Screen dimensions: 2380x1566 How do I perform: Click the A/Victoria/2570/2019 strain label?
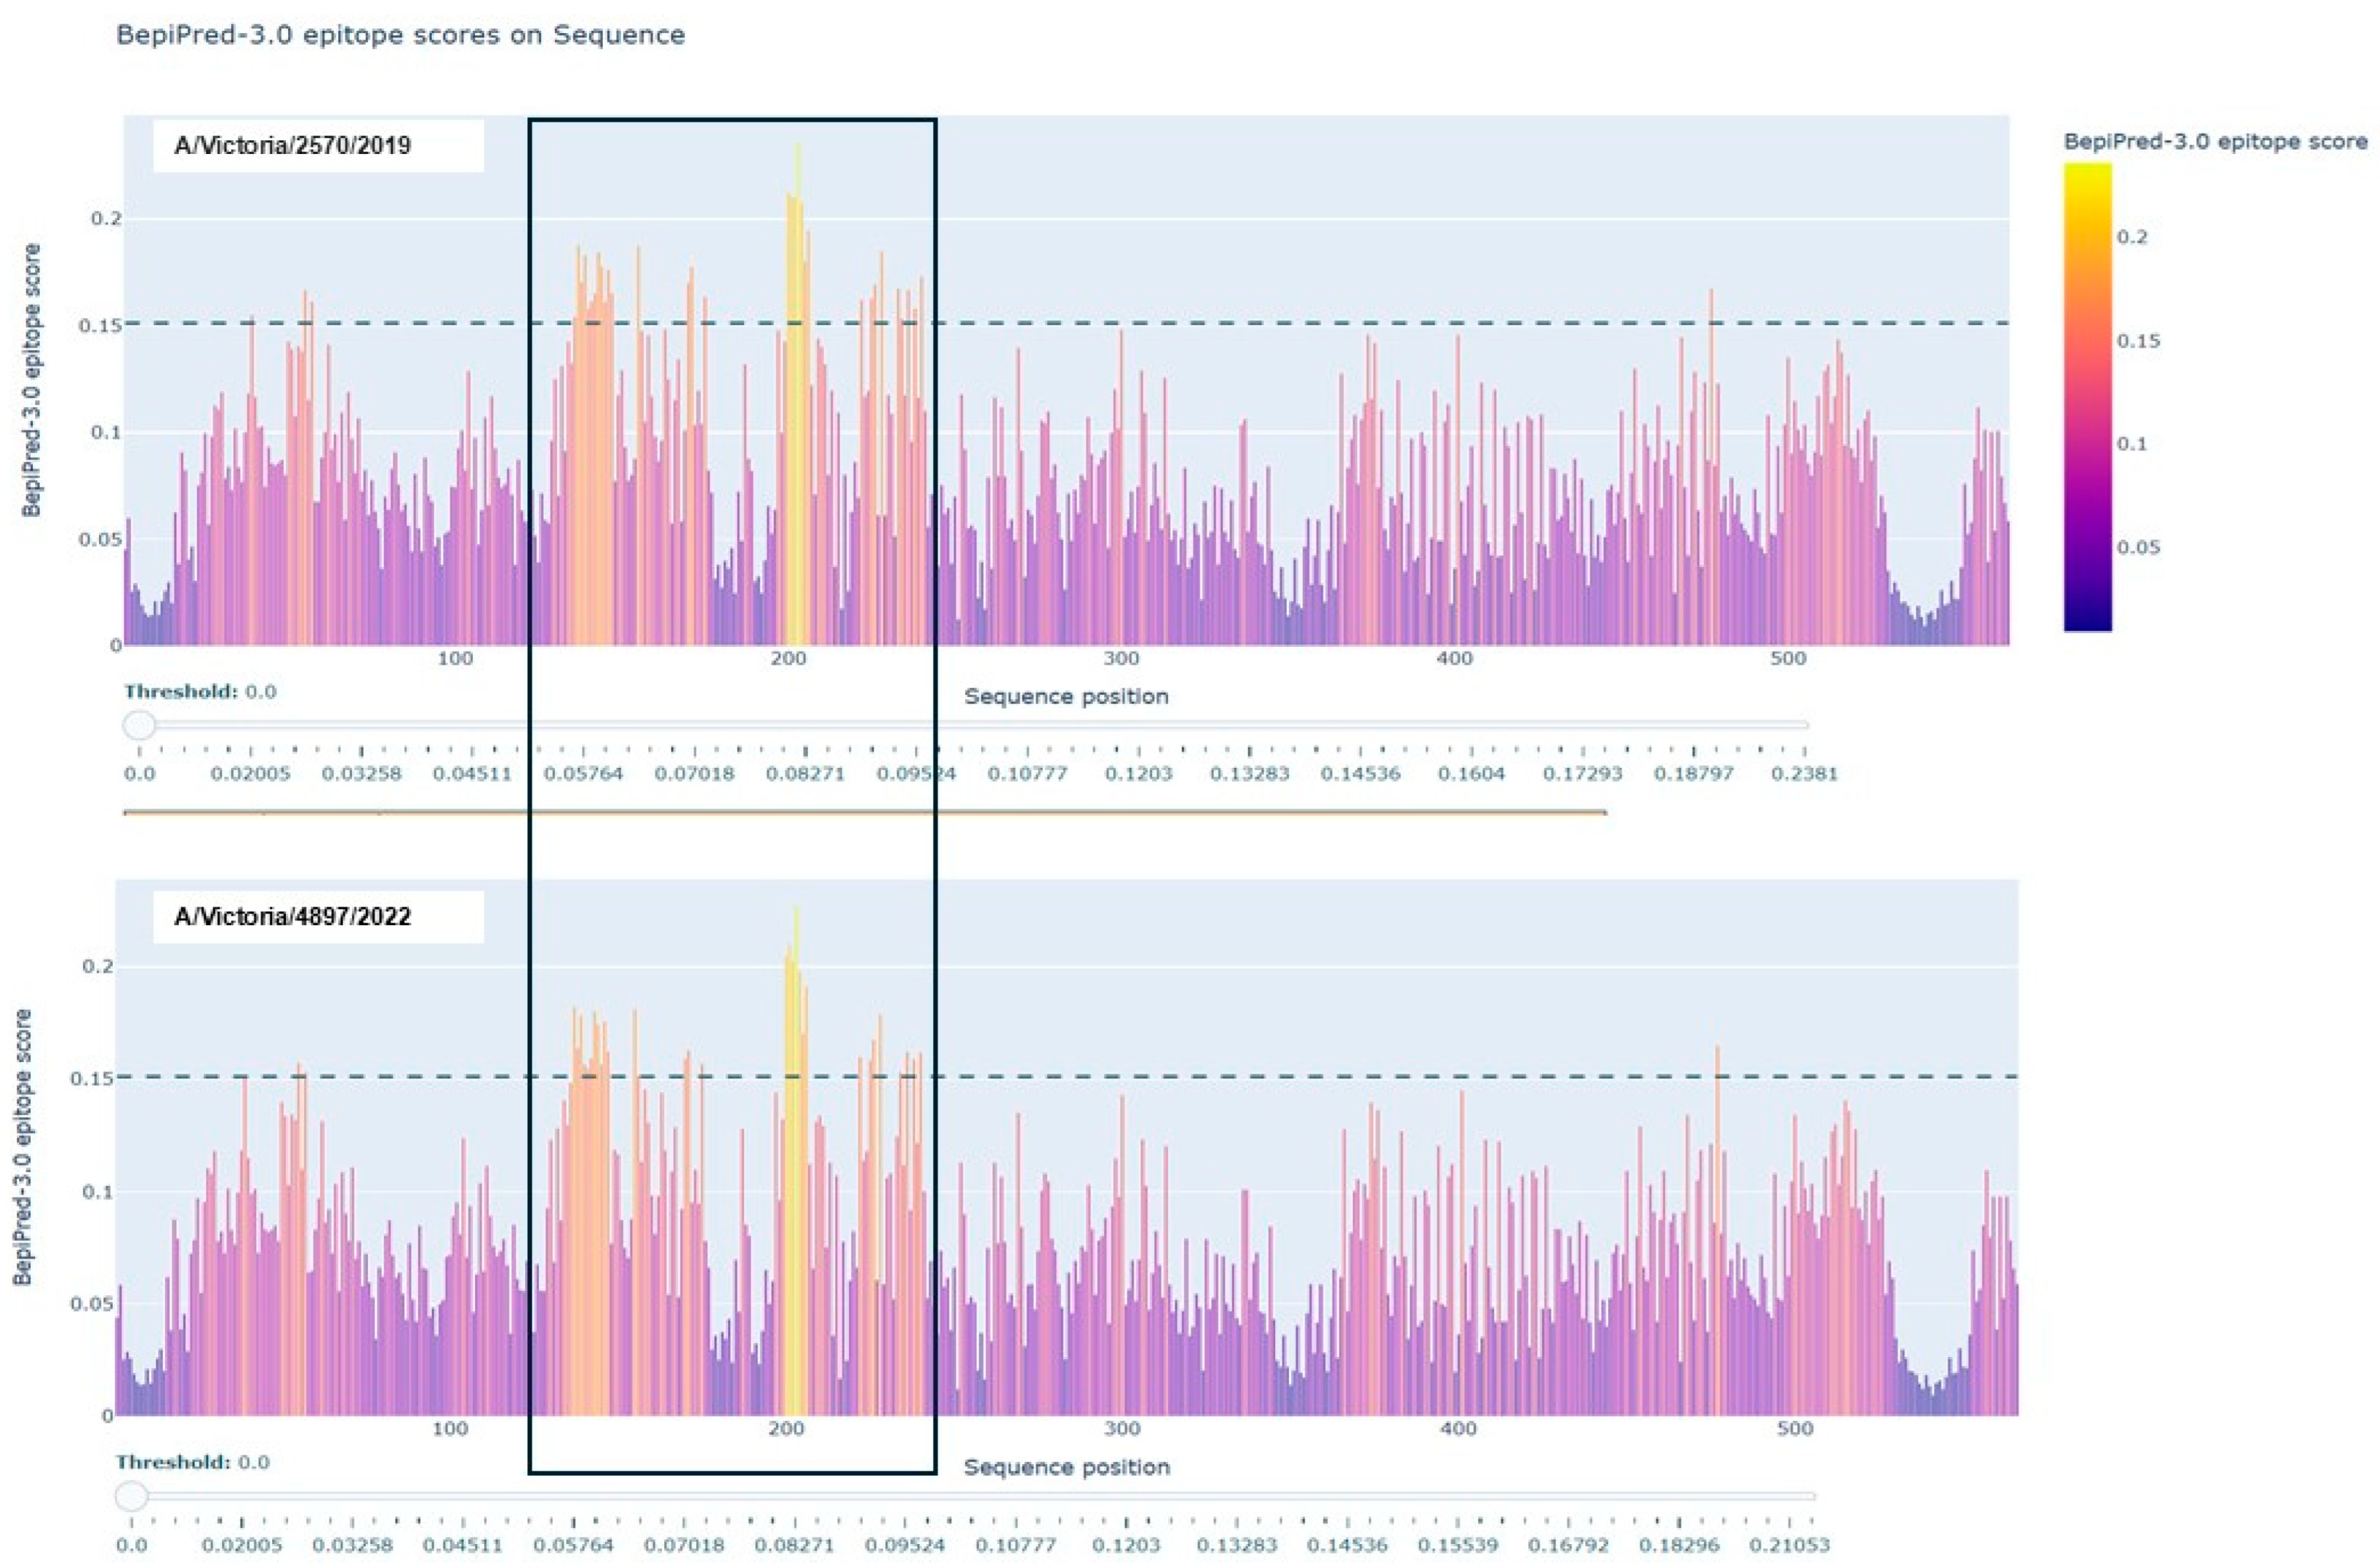click(x=292, y=146)
